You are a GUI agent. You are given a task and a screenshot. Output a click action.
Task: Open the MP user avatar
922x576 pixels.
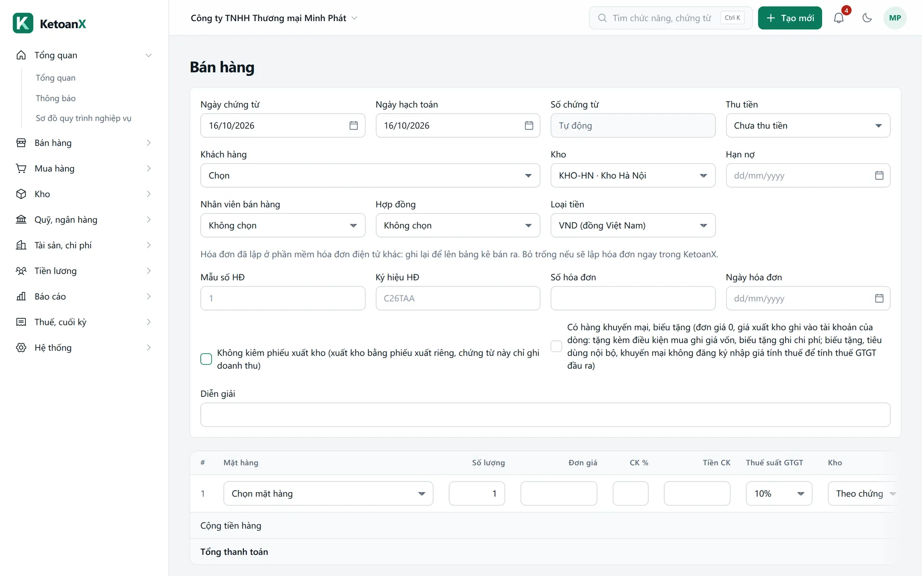click(895, 18)
